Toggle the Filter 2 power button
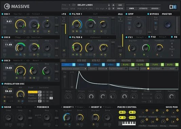This screenshot has width=181, height=129. tap(70, 37)
